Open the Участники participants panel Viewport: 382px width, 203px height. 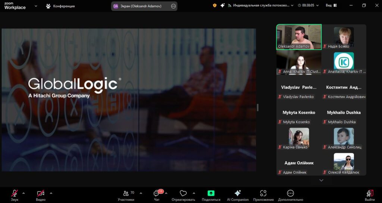pos(126,196)
